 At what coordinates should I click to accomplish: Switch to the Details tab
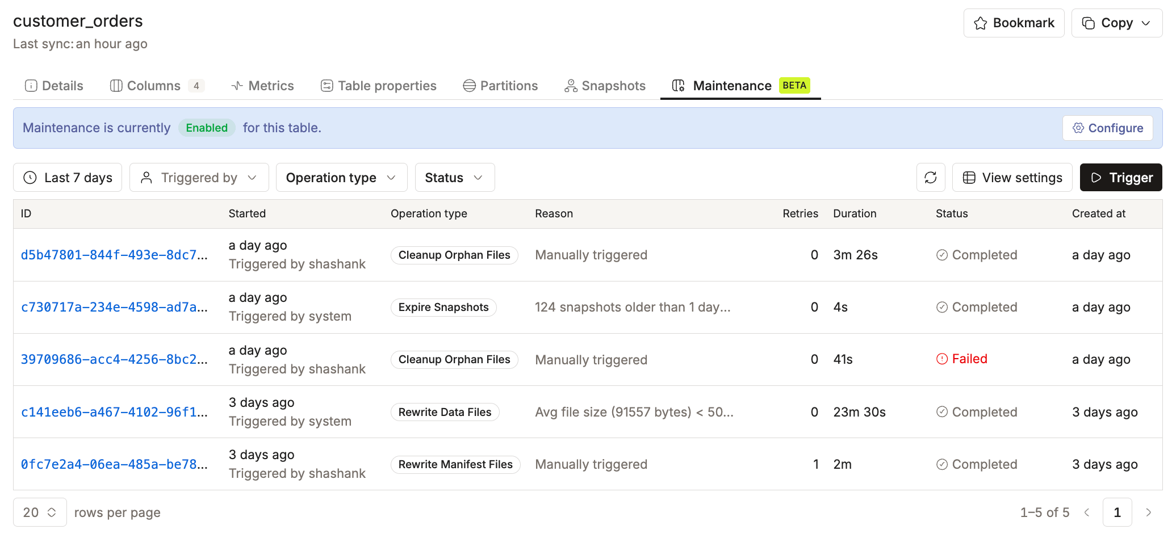(54, 86)
